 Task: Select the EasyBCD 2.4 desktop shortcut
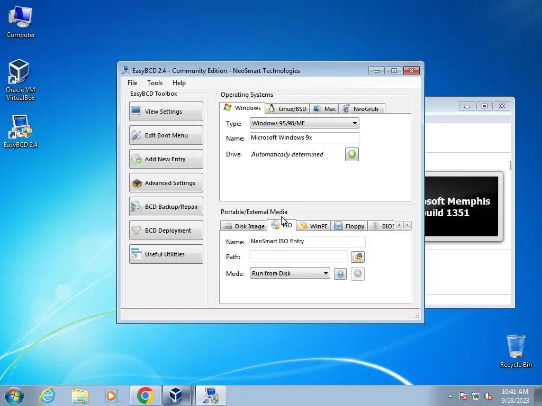pos(21,131)
